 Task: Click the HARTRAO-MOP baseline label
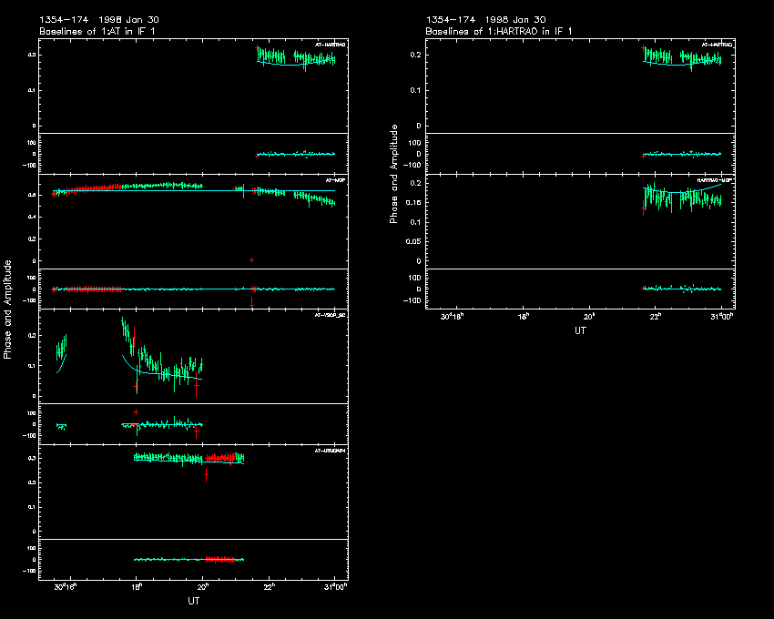[x=715, y=180]
